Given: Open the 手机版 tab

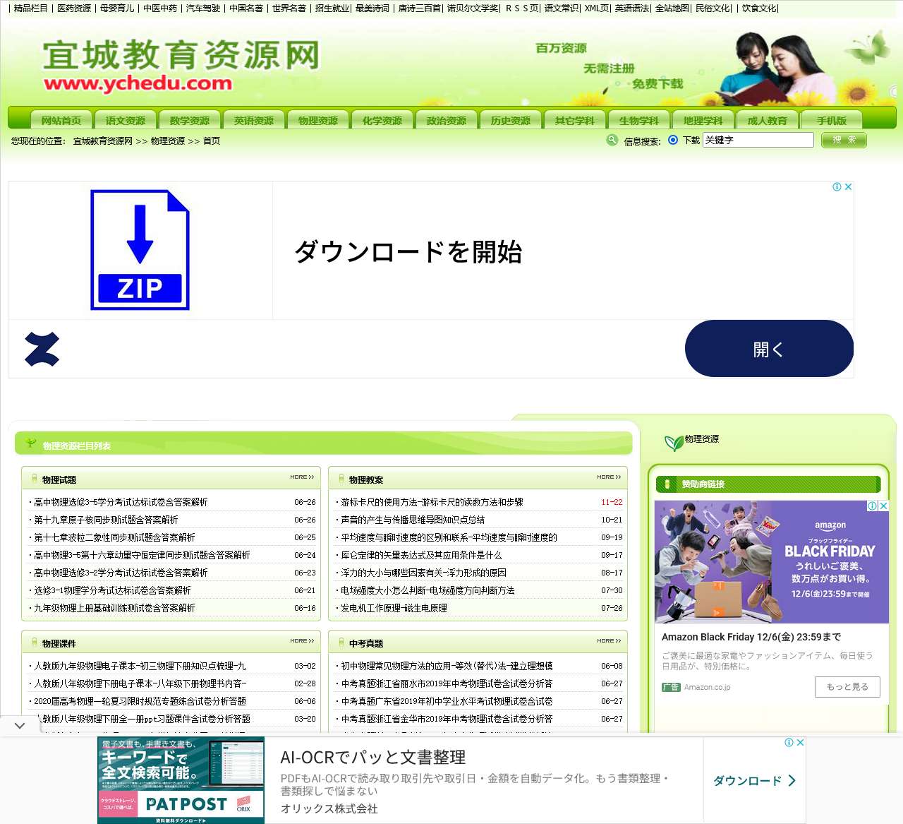Looking at the screenshot, I should 832,121.
